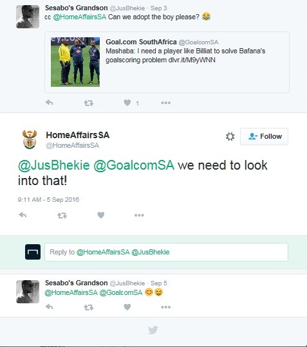The height and width of the screenshot is (347, 307).
Task: Open HomeAffairsSA coat of arms avatar
Action: pos(30,139)
